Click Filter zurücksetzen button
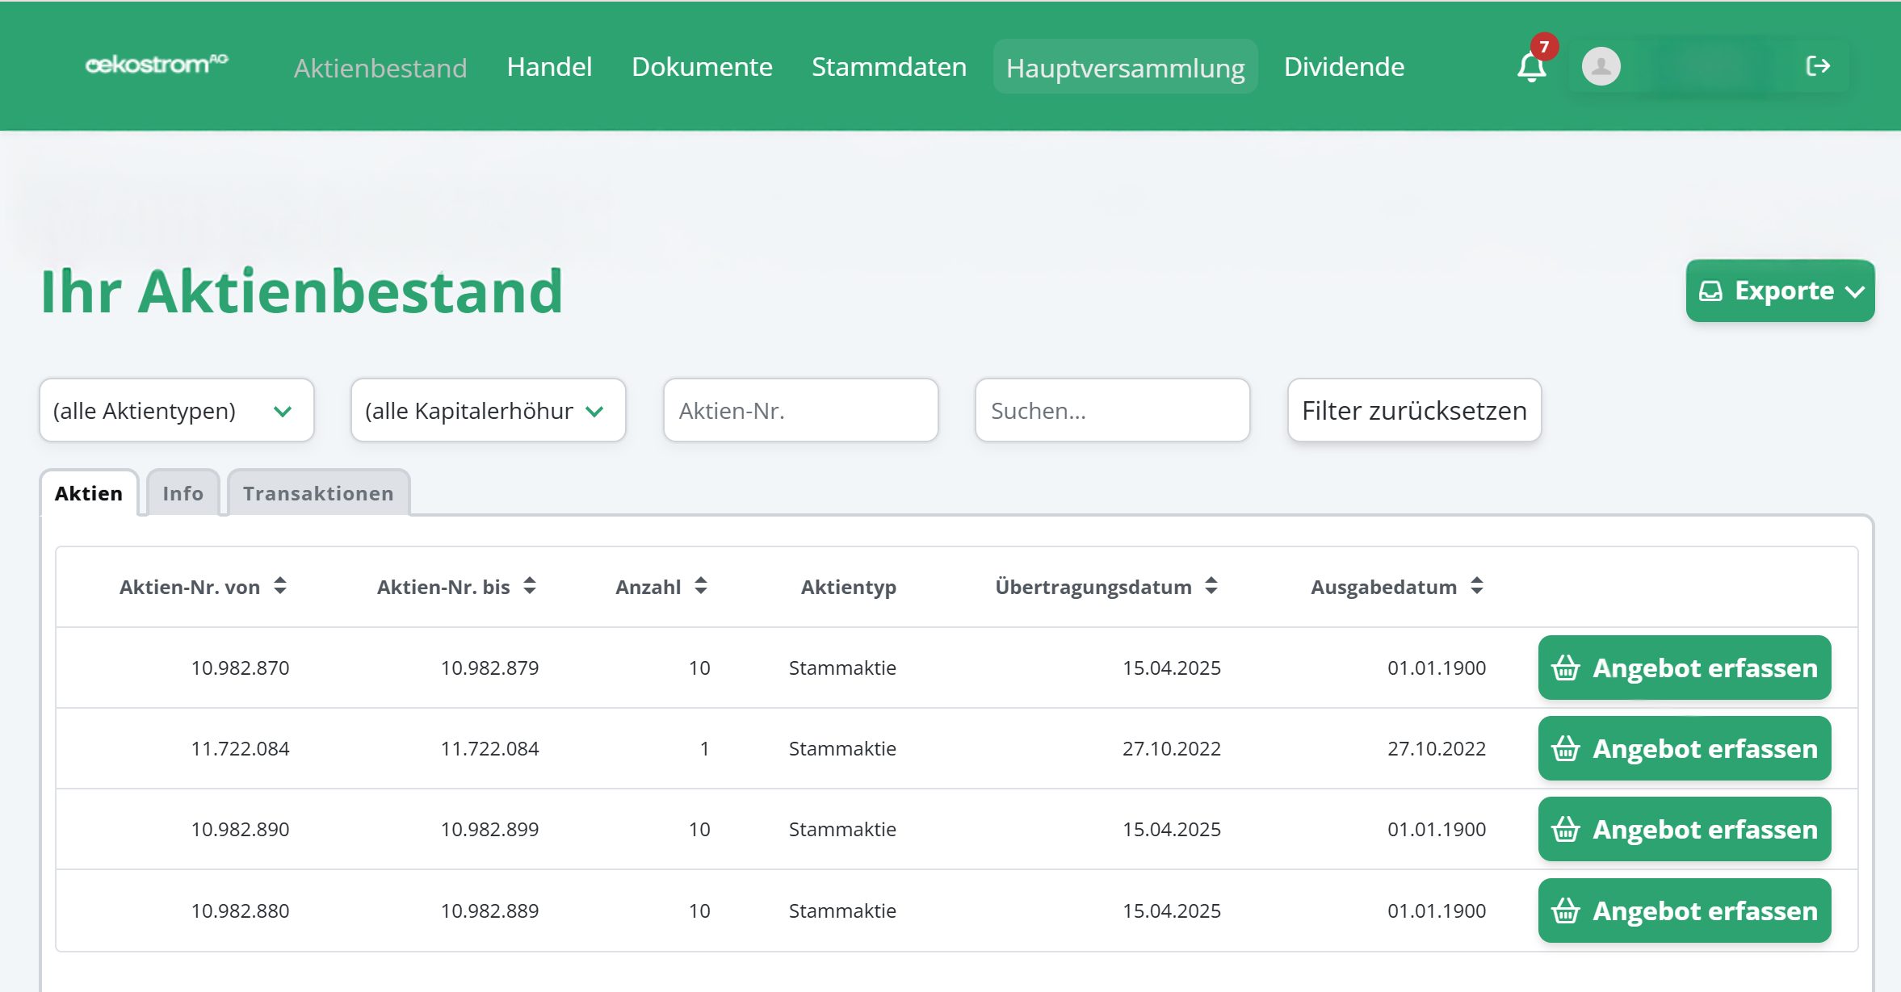 [1414, 411]
